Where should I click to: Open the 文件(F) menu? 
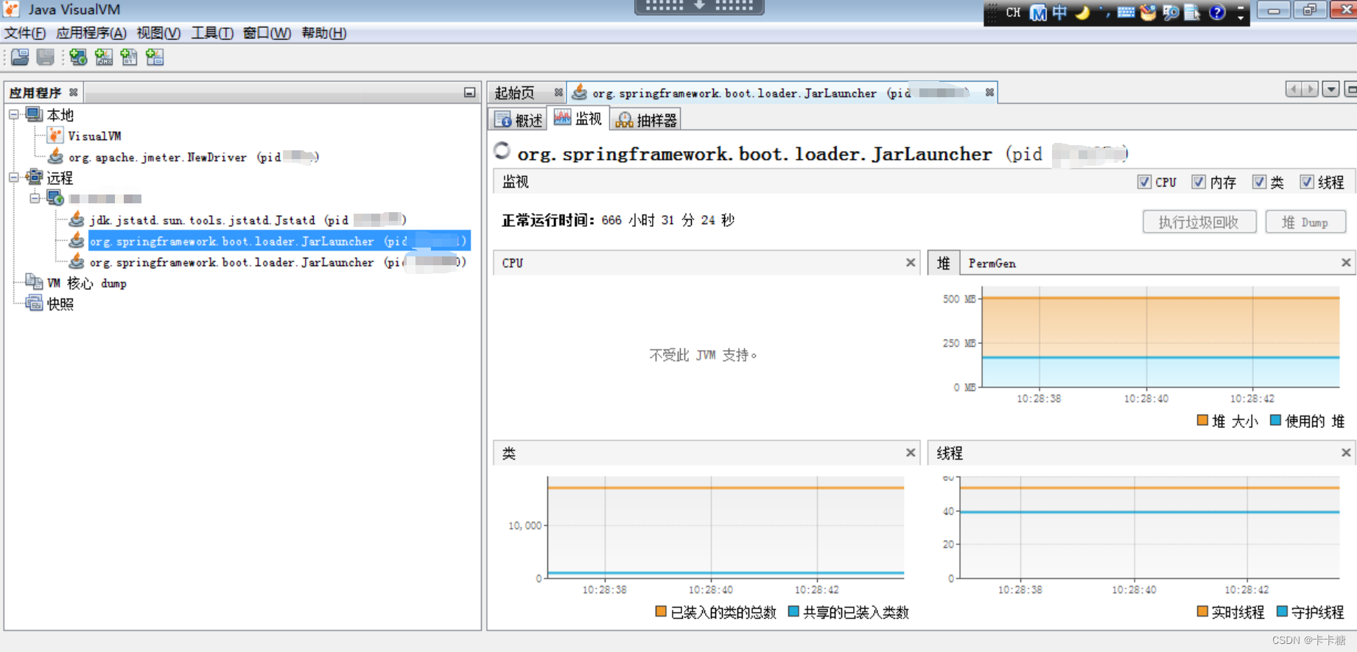pos(25,33)
